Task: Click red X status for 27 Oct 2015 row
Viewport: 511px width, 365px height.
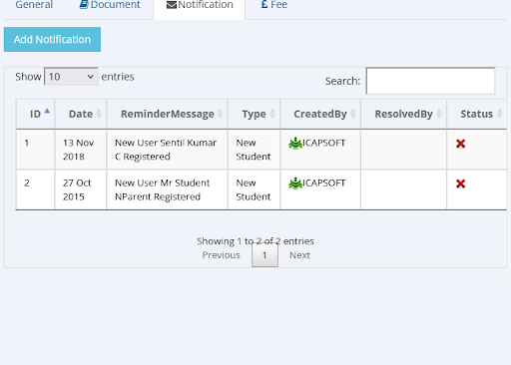Action: pos(461,183)
